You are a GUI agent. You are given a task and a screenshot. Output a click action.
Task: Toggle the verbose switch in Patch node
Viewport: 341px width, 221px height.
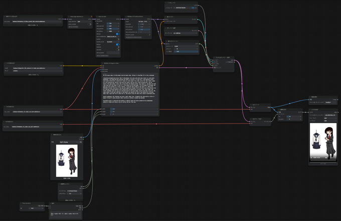point(118,47)
